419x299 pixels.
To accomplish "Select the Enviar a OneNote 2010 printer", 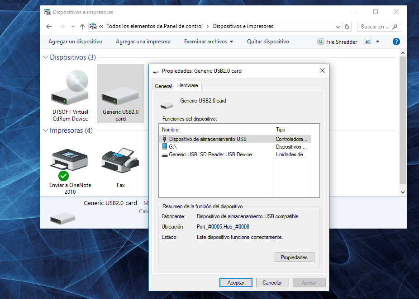I will pos(70,171).
